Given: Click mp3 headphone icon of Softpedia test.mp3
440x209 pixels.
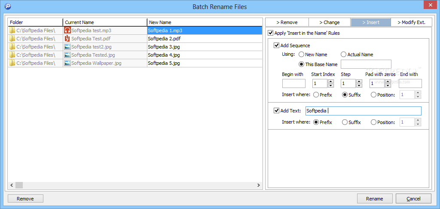Looking at the screenshot, I should (x=67, y=30).
